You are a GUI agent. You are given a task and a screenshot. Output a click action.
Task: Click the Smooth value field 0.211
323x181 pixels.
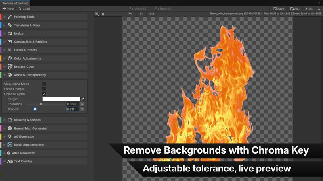[x=73, y=109]
